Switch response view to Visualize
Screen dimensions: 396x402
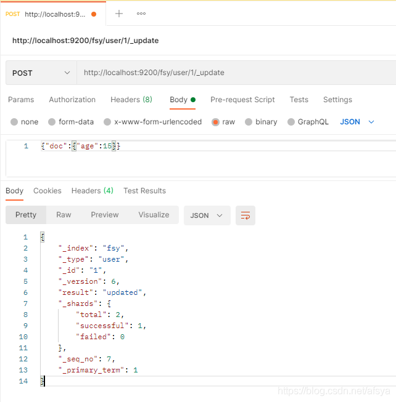click(x=154, y=215)
